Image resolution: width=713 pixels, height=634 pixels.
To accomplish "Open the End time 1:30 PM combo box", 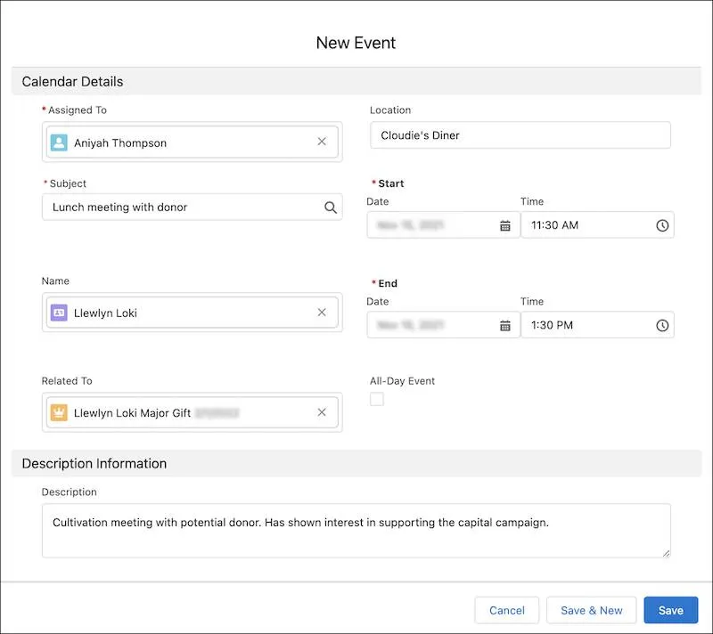I will 597,325.
